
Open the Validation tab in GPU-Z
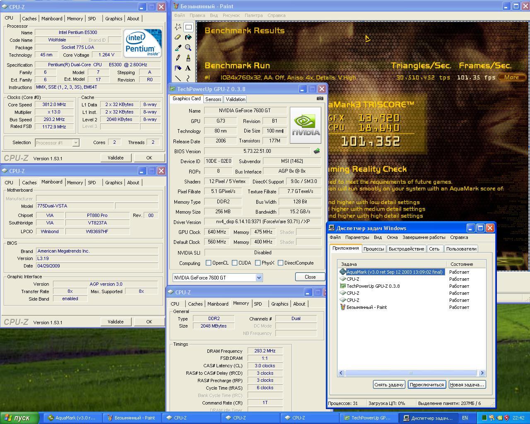pyautogui.click(x=236, y=99)
